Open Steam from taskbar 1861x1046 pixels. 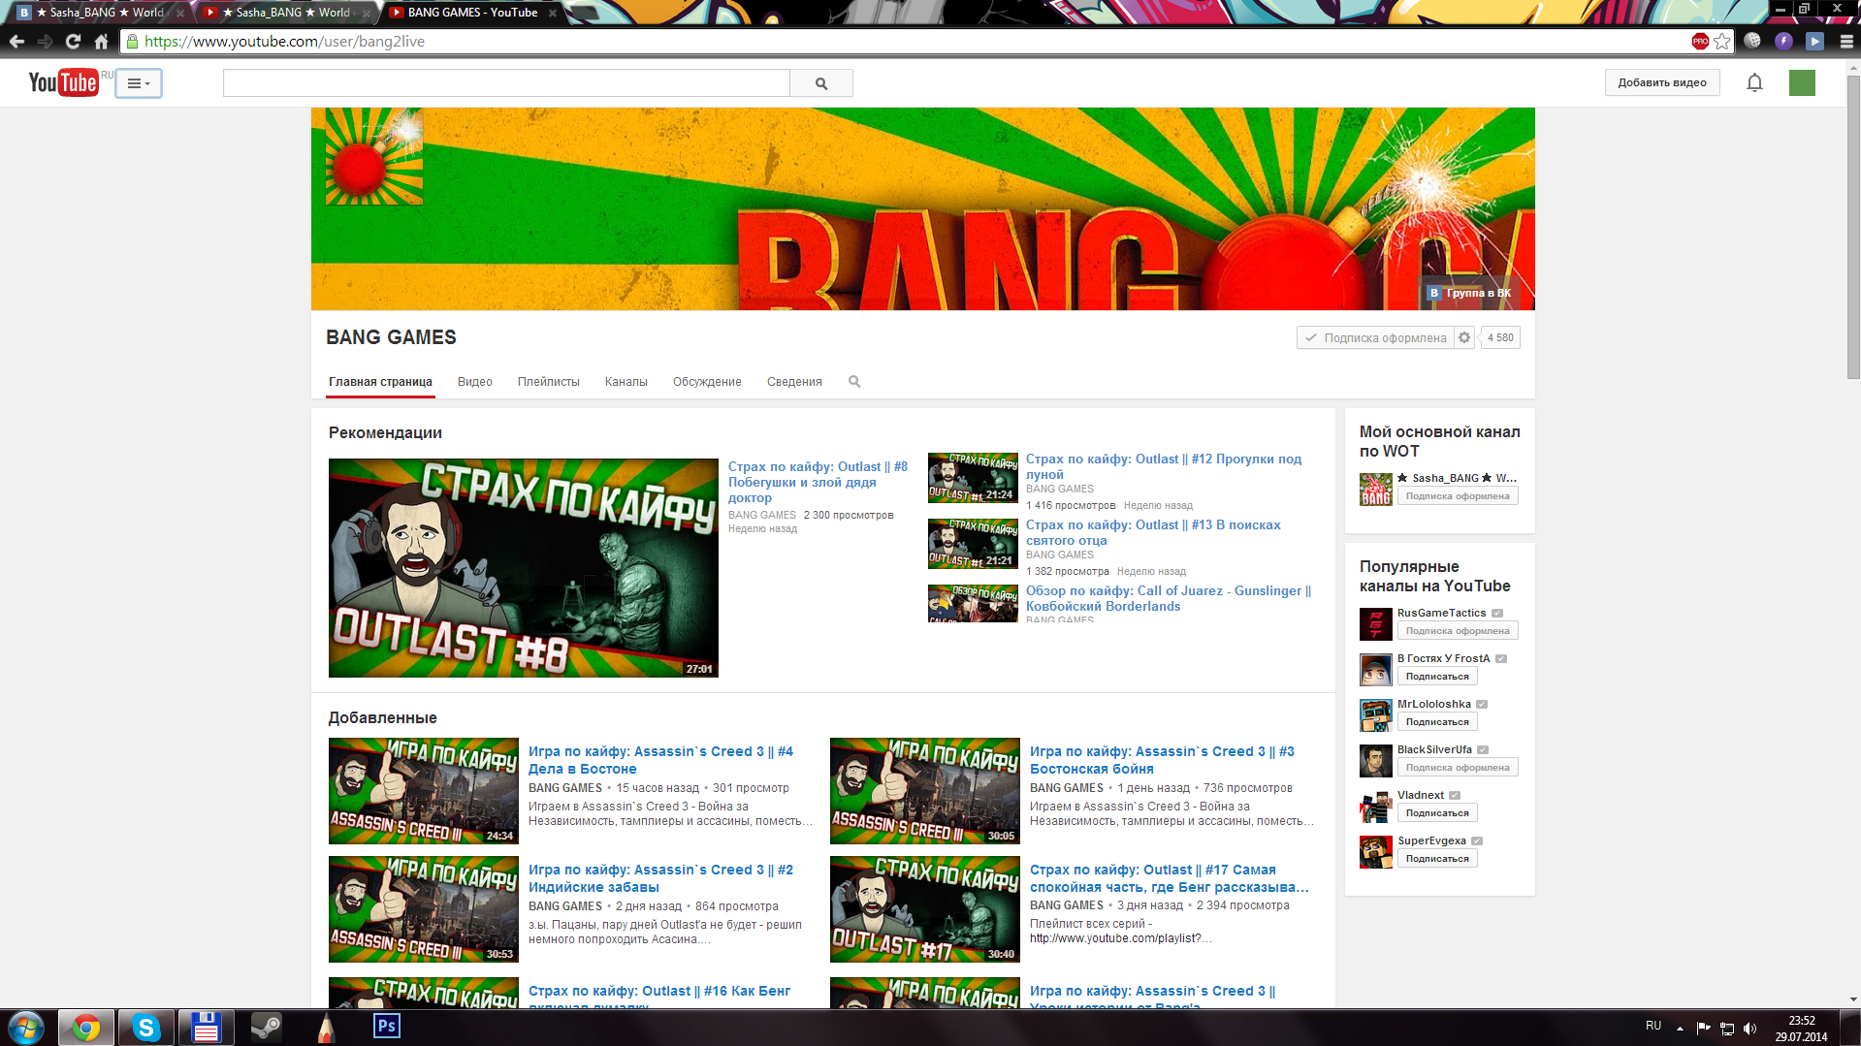266,1028
